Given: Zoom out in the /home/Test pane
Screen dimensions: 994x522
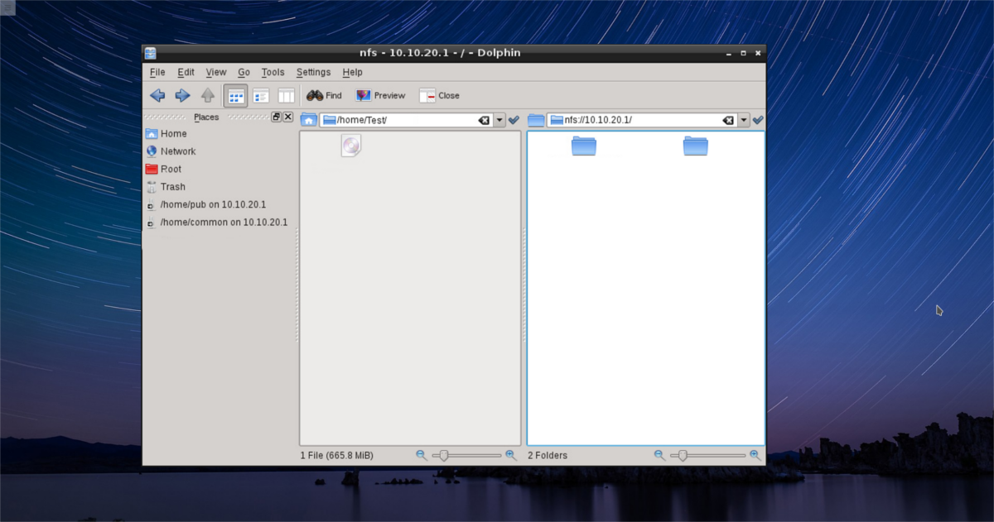Looking at the screenshot, I should point(422,455).
